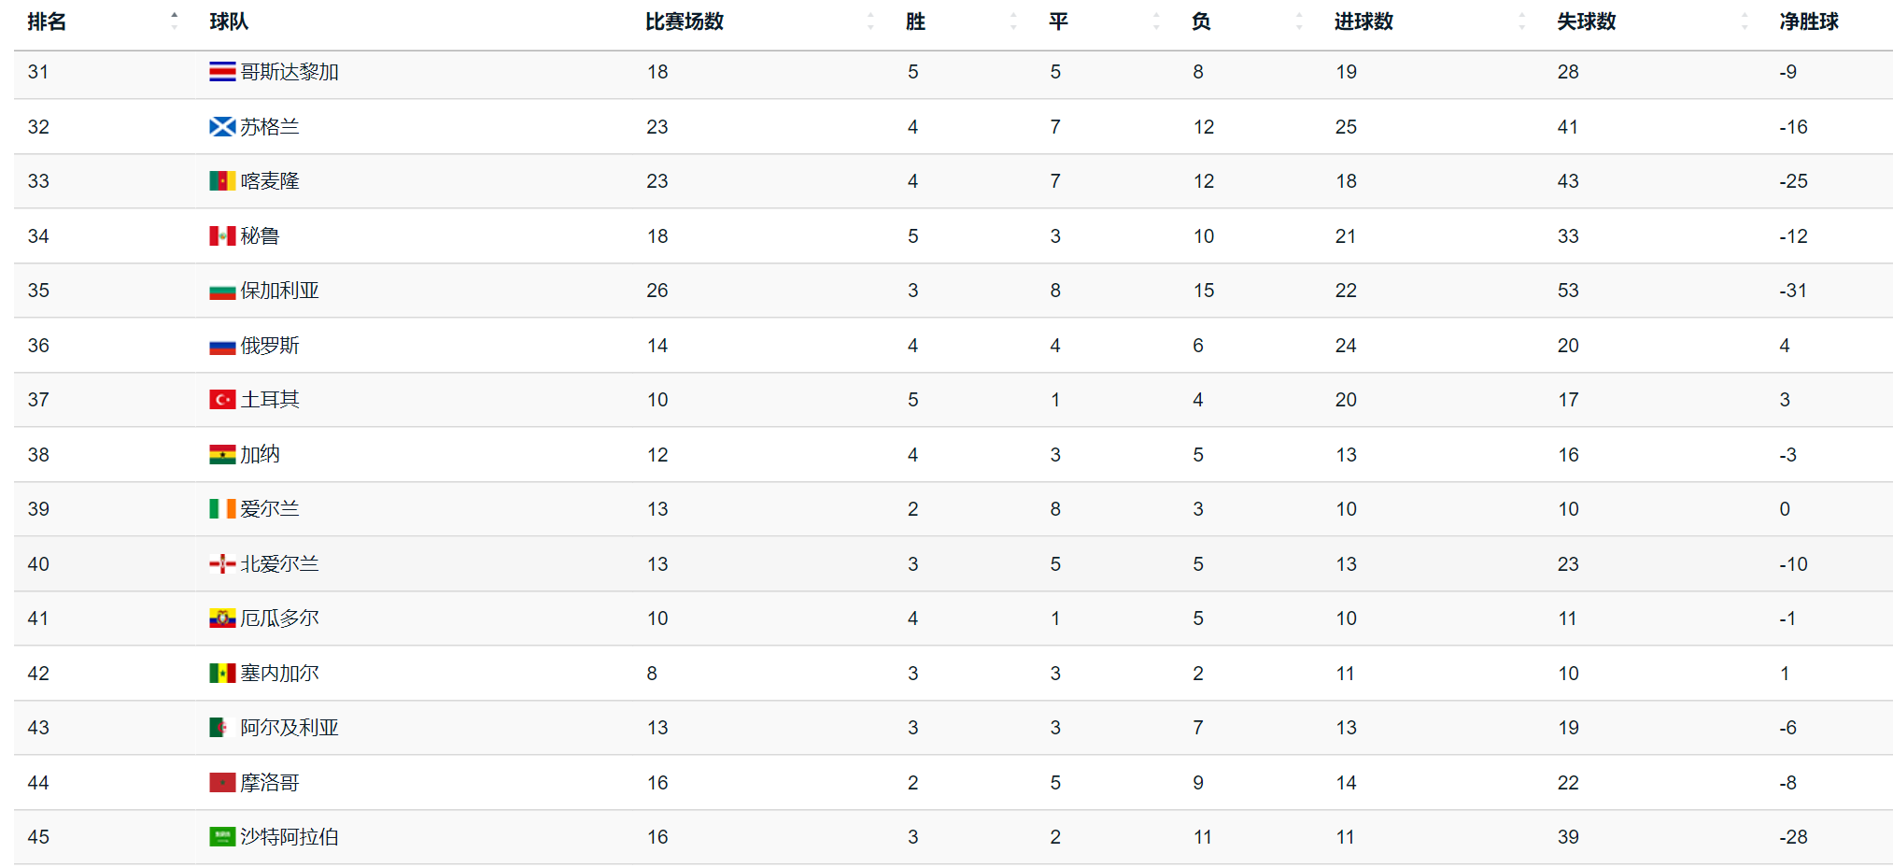Click the Ireland flag icon

click(x=222, y=509)
